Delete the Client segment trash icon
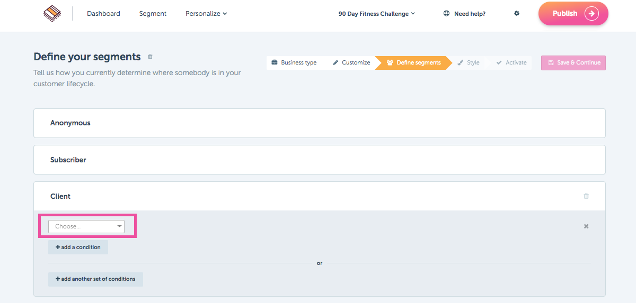 click(x=586, y=196)
